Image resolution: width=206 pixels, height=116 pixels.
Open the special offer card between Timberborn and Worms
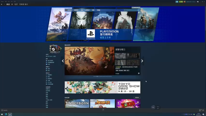[x=102, y=104]
